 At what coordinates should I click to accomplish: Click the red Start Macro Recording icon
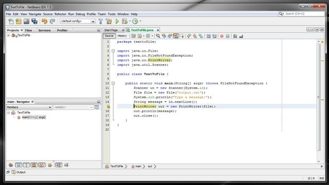[x=222, y=36]
